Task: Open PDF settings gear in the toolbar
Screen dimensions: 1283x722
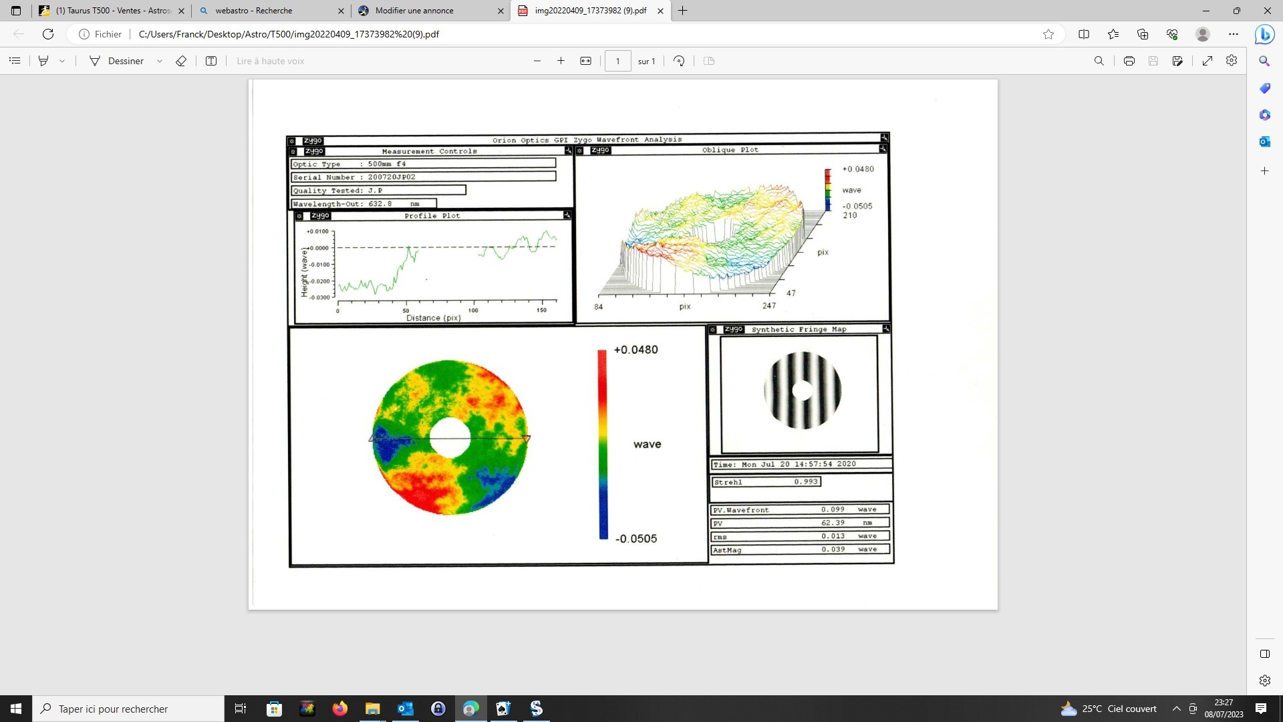Action: tap(1232, 61)
